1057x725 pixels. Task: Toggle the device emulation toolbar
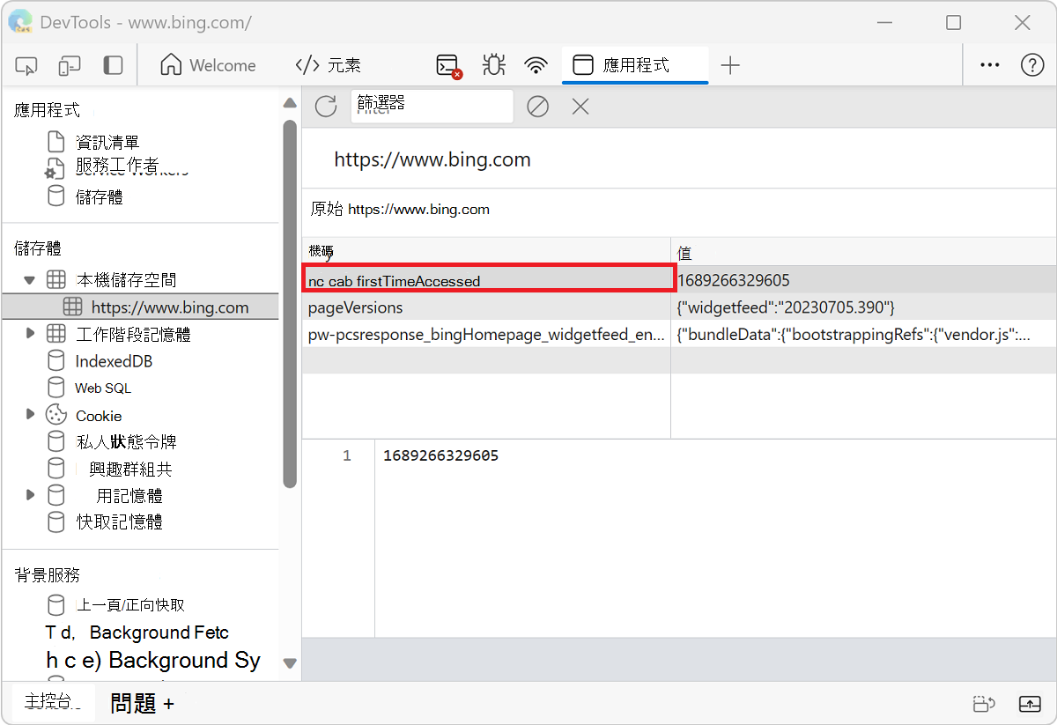pyautogui.click(x=70, y=65)
